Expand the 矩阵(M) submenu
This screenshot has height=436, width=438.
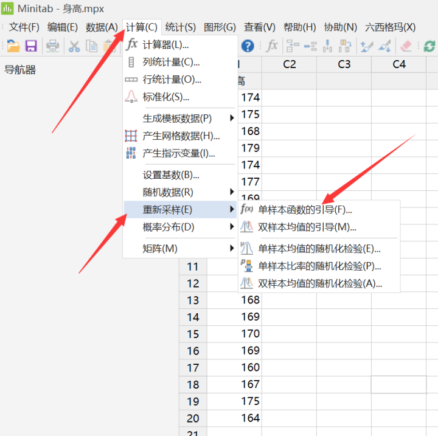pyautogui.click(x=180, y=248)
